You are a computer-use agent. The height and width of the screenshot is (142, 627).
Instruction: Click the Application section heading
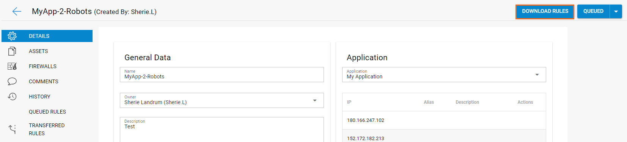367,58
